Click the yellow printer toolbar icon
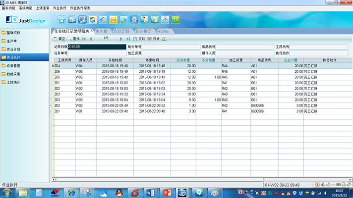Screen dimensions: 353x198 [x=113, y=20]
